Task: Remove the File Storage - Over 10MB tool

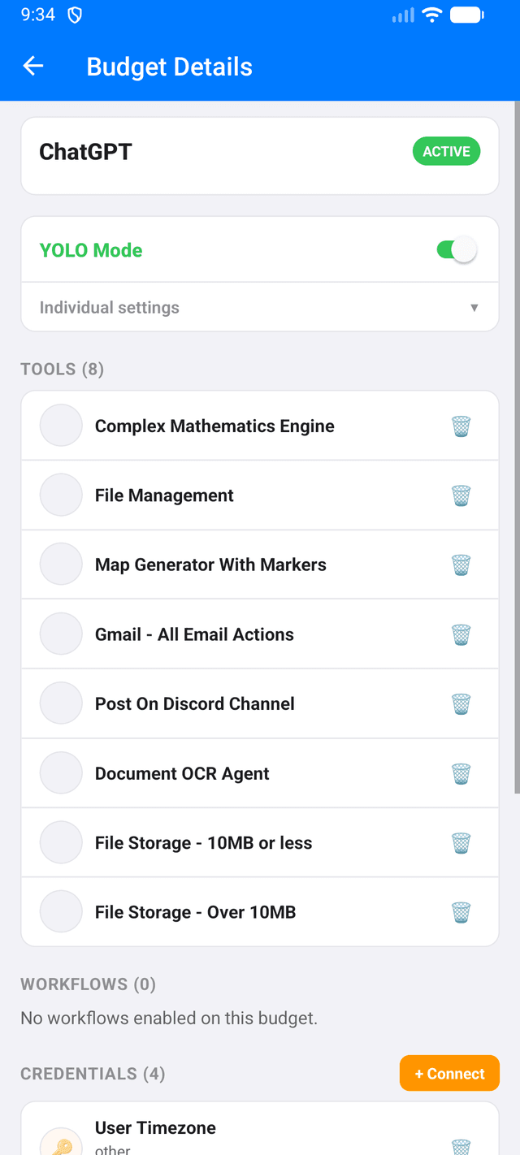Action: coord(461,911)
